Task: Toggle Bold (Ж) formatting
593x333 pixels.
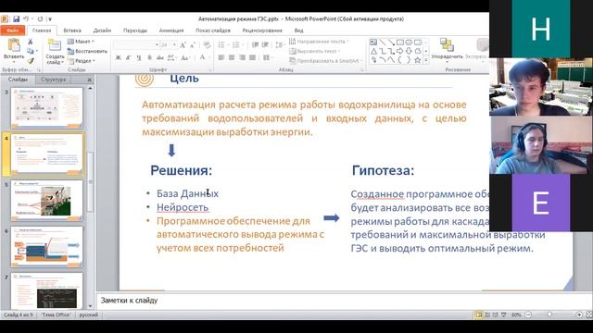Action: (118, 57)
